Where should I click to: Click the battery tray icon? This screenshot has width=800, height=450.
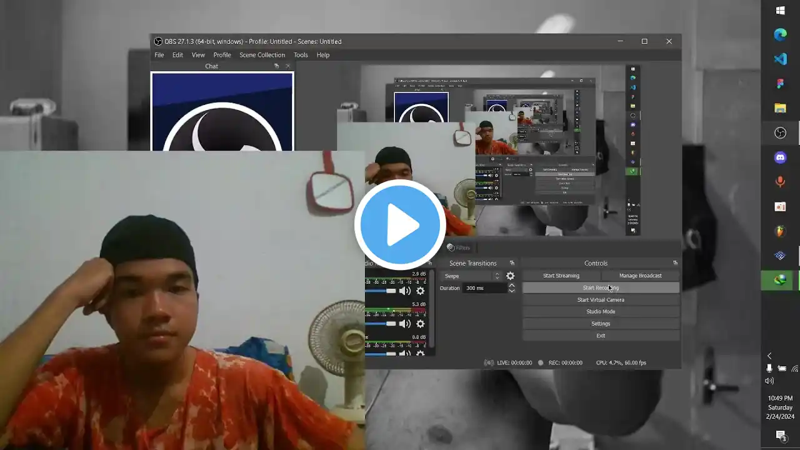782,369
